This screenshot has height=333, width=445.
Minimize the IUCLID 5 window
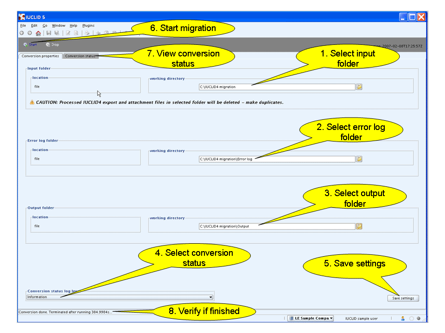click(x=403, y=17)
